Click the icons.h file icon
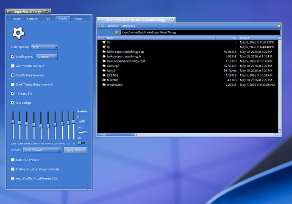 (104, 71)
